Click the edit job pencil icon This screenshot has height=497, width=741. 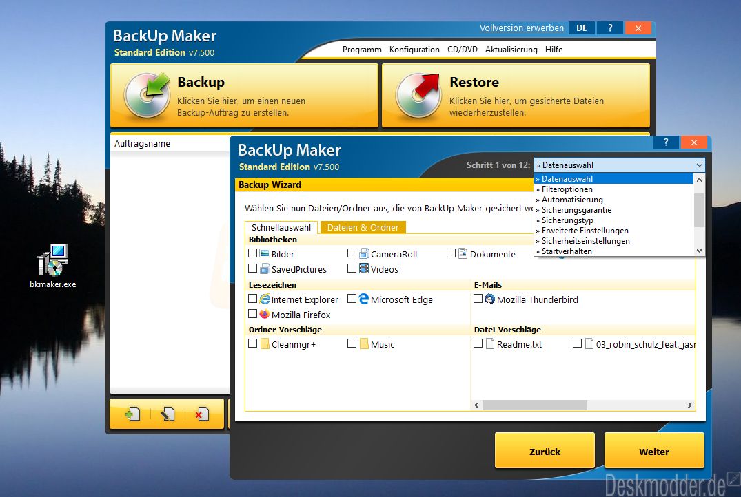[168, 414]
